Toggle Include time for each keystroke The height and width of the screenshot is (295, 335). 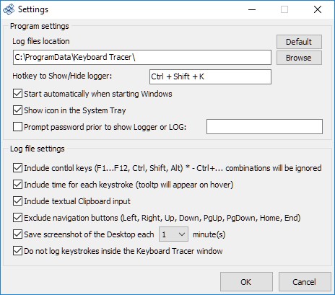17,185
